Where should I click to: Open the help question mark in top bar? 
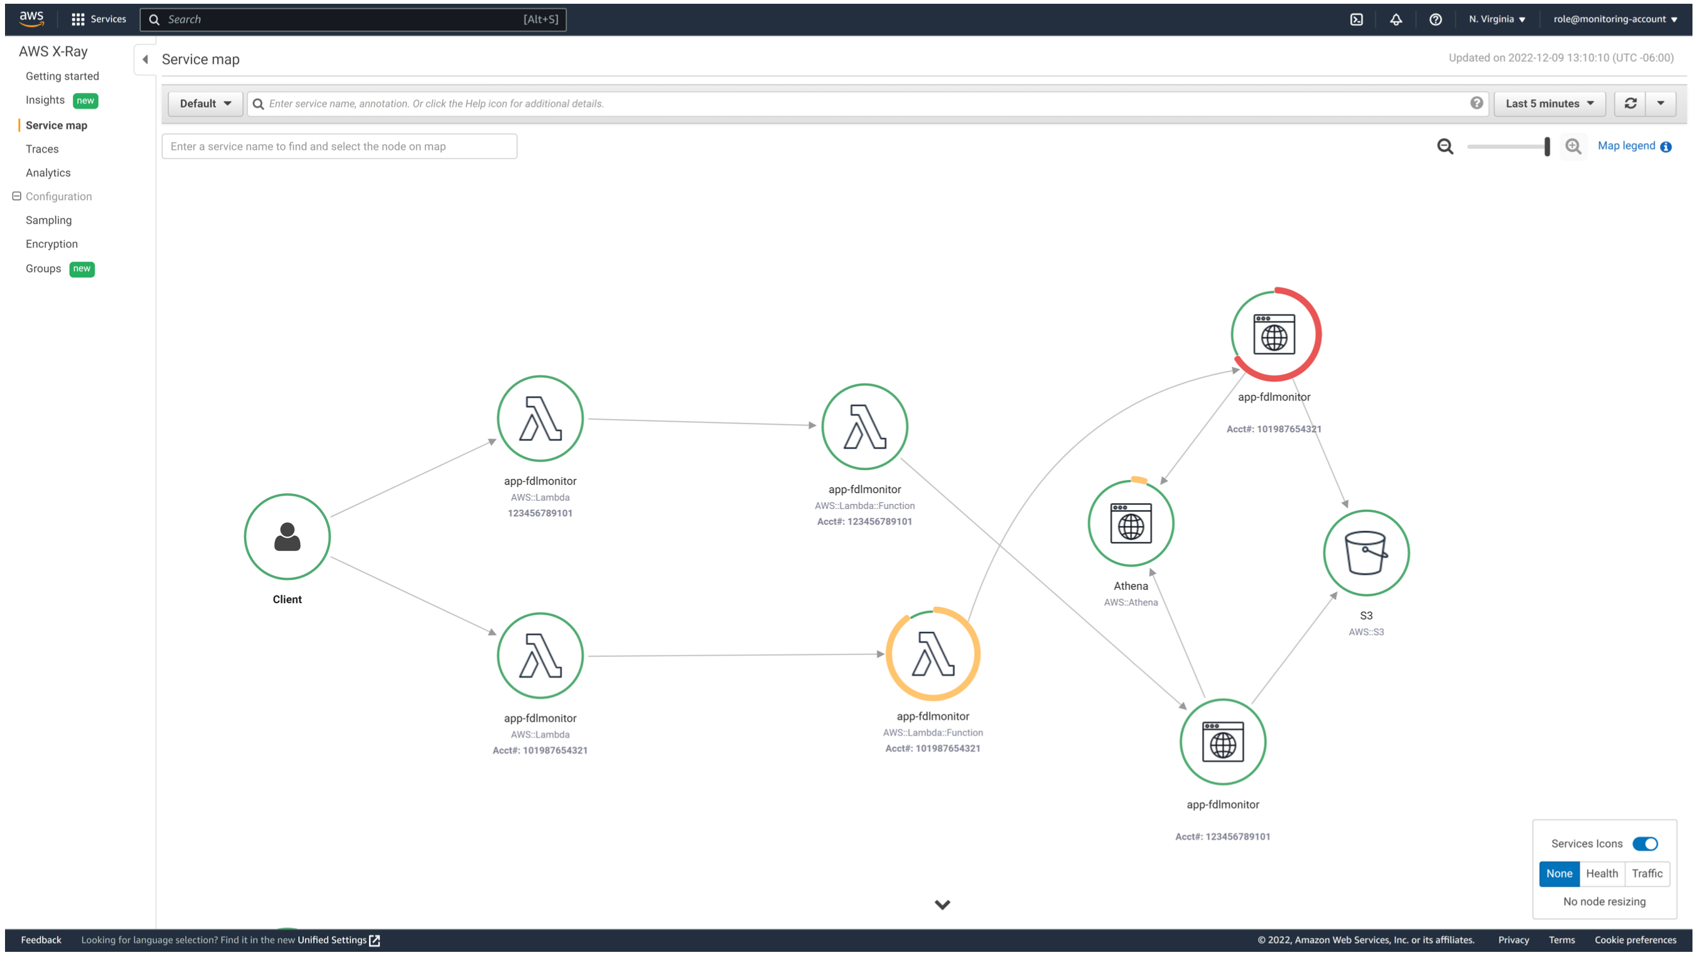click(1435, 19)
